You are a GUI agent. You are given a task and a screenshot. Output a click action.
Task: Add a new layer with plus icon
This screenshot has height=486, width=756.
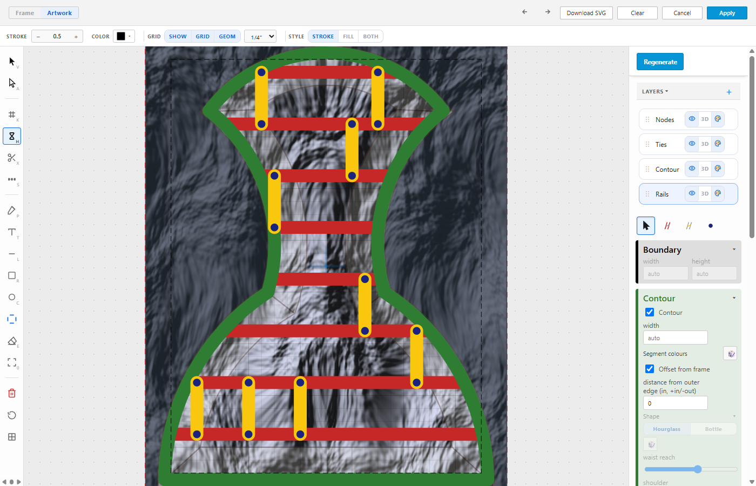pos(729,92)
